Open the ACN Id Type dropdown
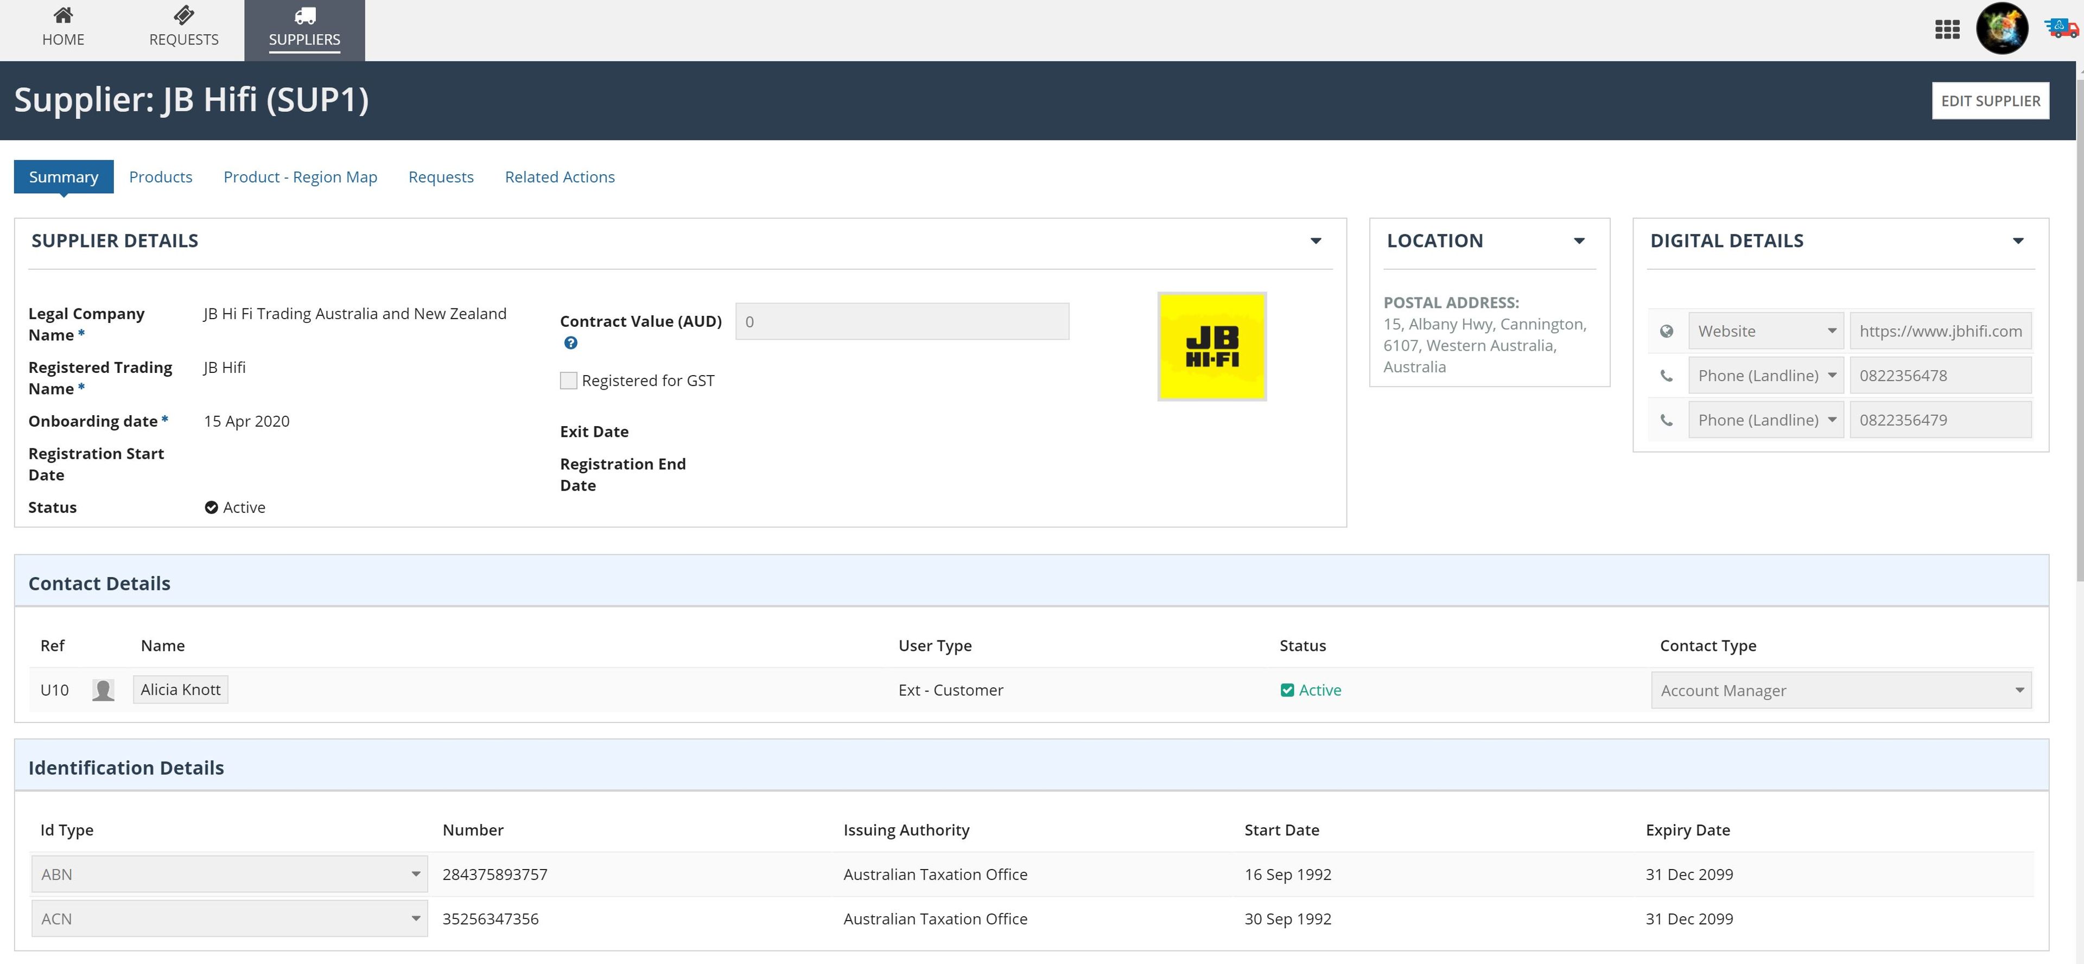This screenshot has height=964, width=2084. 230,918
